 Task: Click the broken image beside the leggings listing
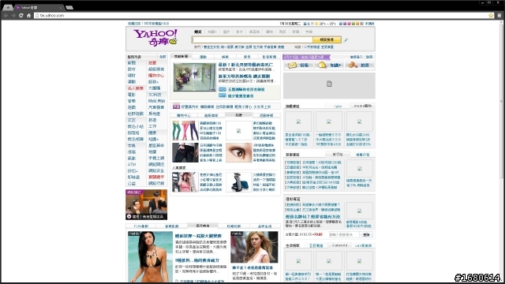tap(238, 131)
